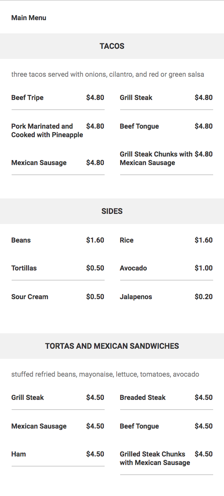Click the tacos description about salsa

point(108,74)
